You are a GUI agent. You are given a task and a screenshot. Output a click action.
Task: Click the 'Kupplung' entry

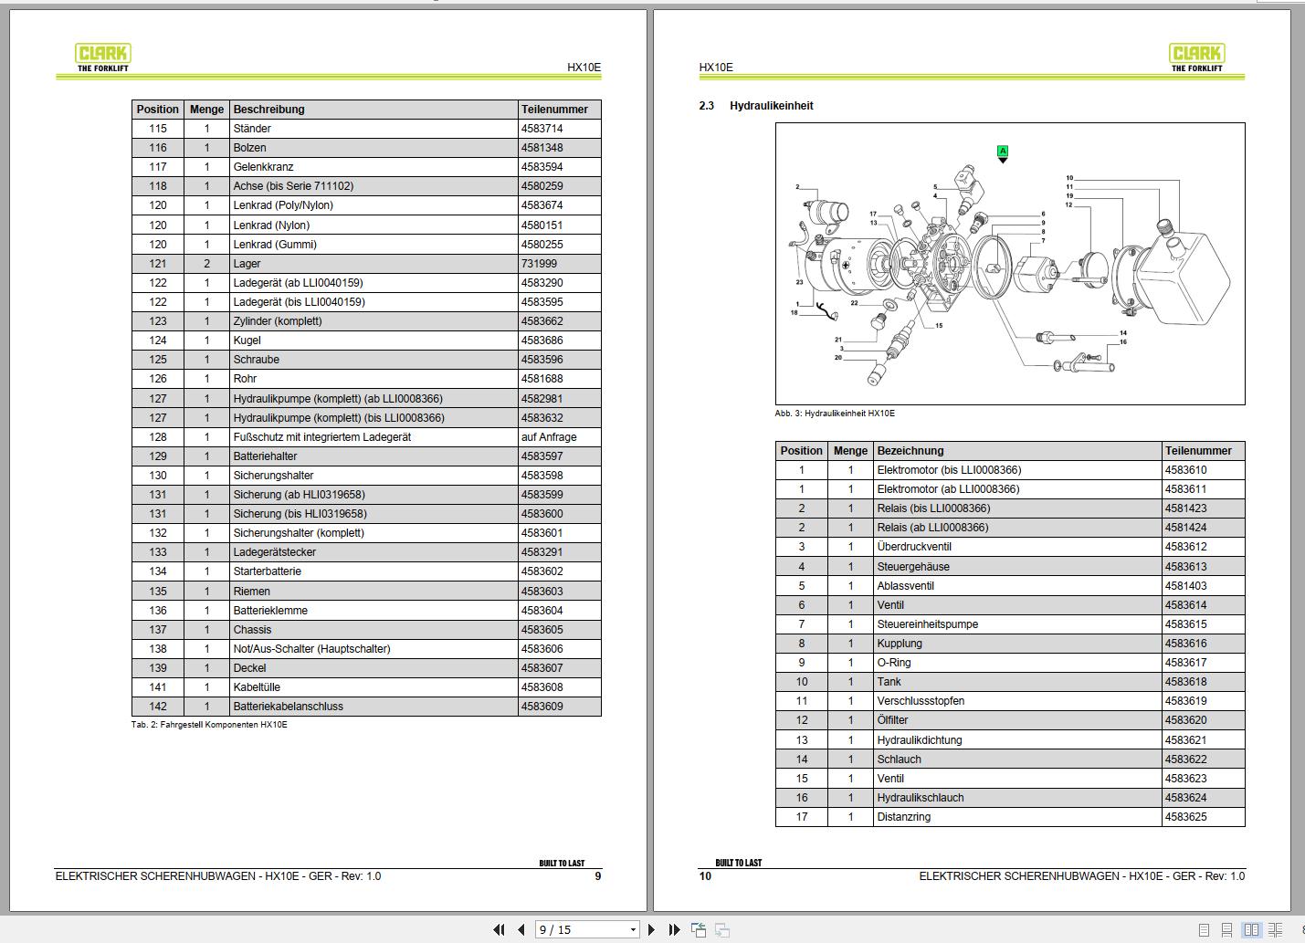[900, 644]
